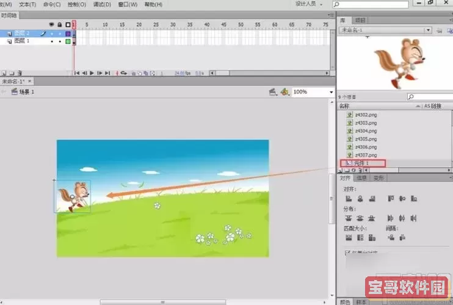Viewport: 453px width, 305px height.
Task: Open the library document 未命名-1 dropdown
Action: point(428,30)
